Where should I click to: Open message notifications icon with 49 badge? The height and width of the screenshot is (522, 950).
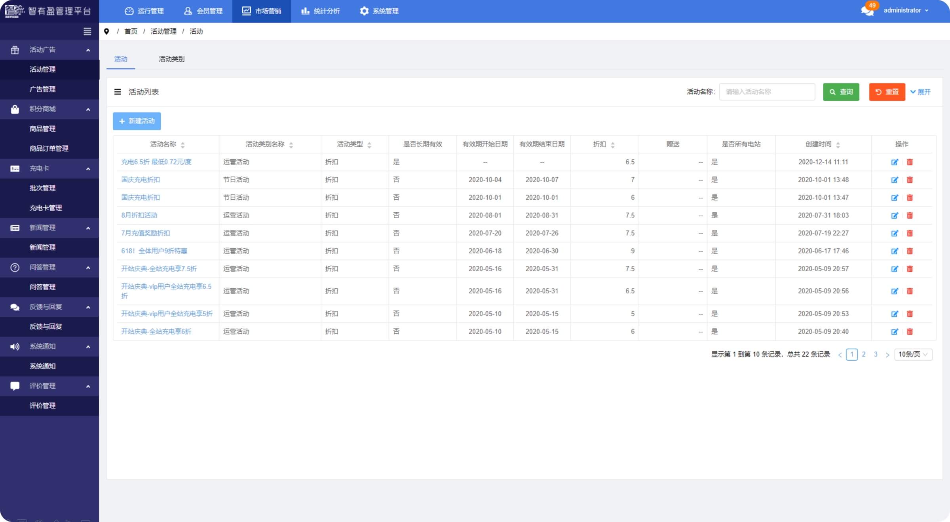coord(867,11)
